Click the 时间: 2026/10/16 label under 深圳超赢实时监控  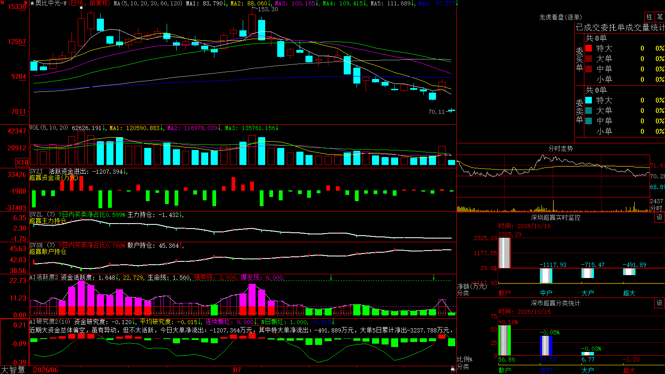click(525, 226)
